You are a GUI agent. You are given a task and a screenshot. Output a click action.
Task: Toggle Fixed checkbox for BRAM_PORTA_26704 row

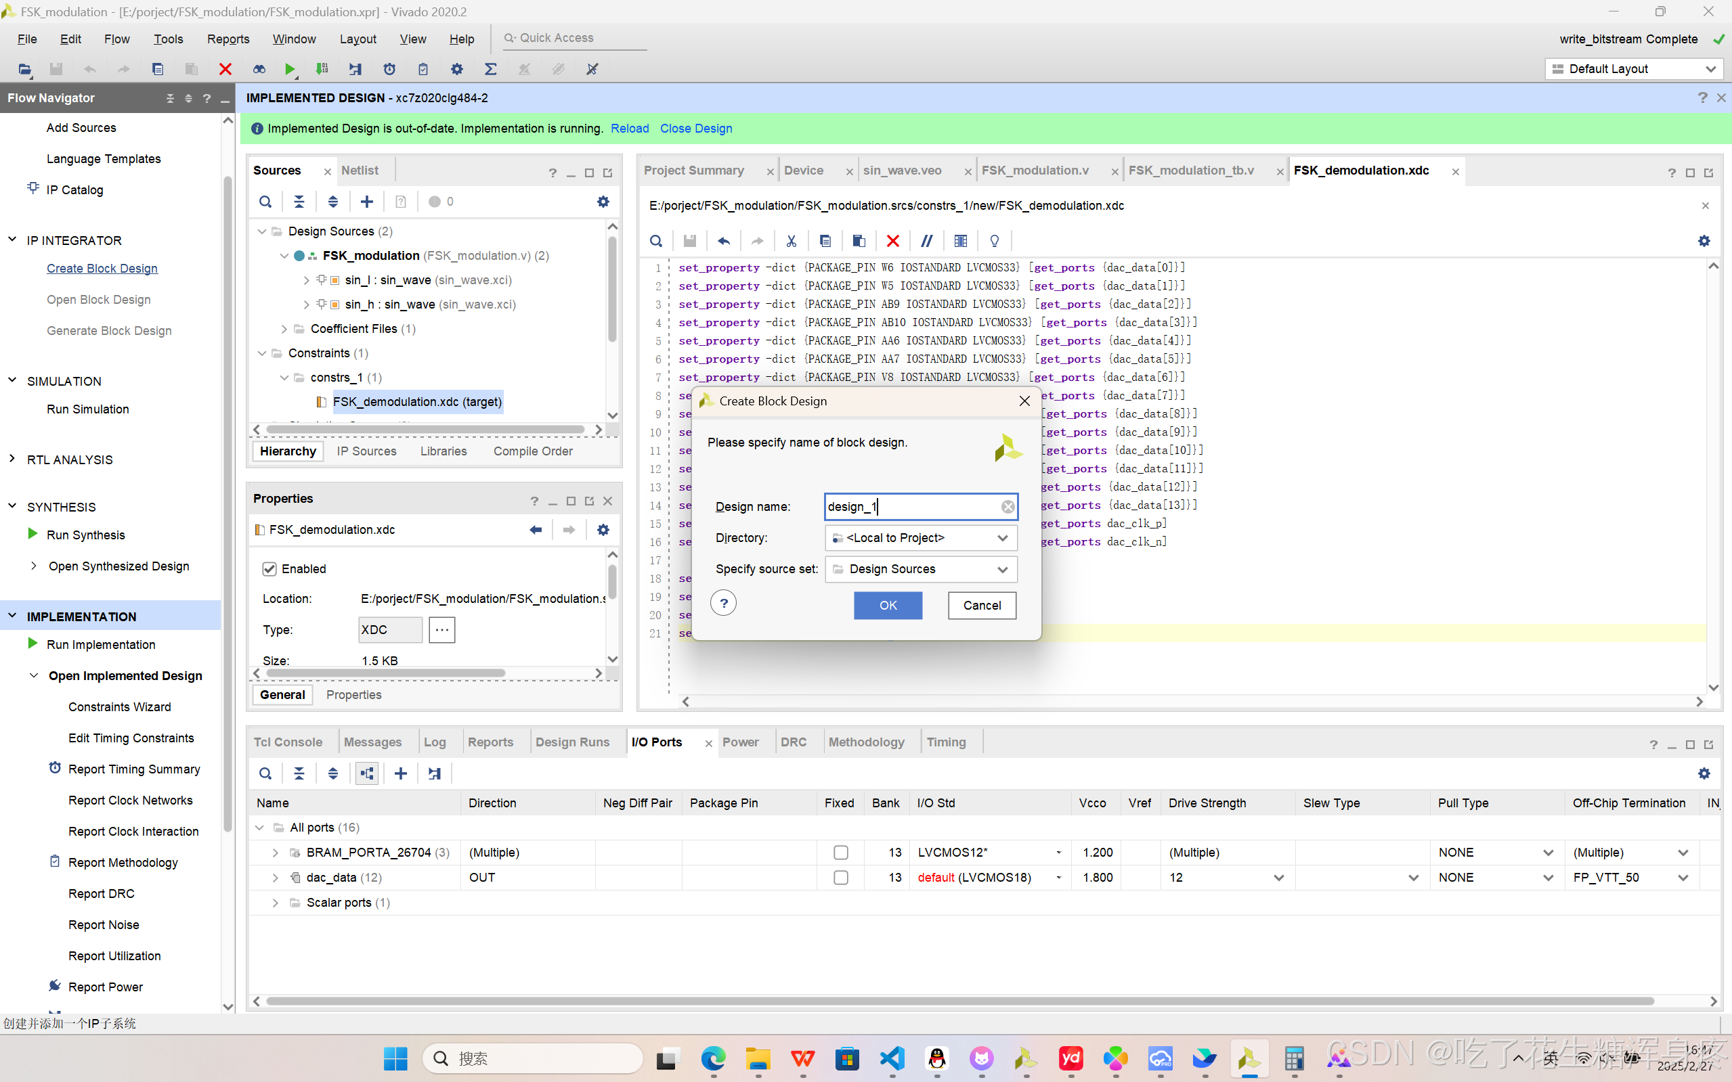(840, 853)
